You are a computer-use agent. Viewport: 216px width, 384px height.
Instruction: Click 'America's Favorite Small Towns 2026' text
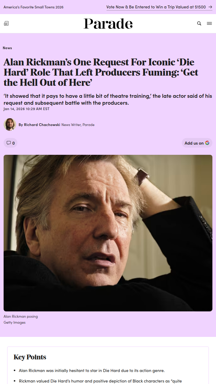pyautogui.click(x=34, y=7)
